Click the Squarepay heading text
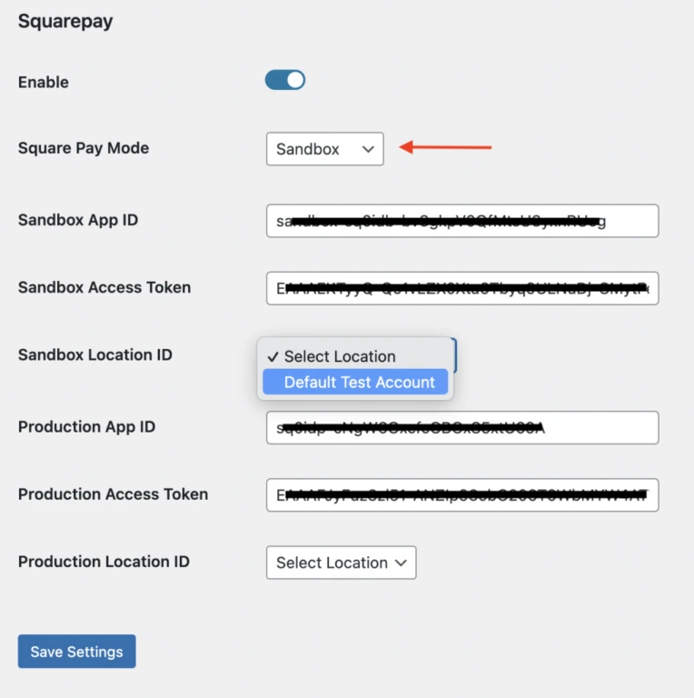Screen dimensions: 694x698 click(65, 22)
